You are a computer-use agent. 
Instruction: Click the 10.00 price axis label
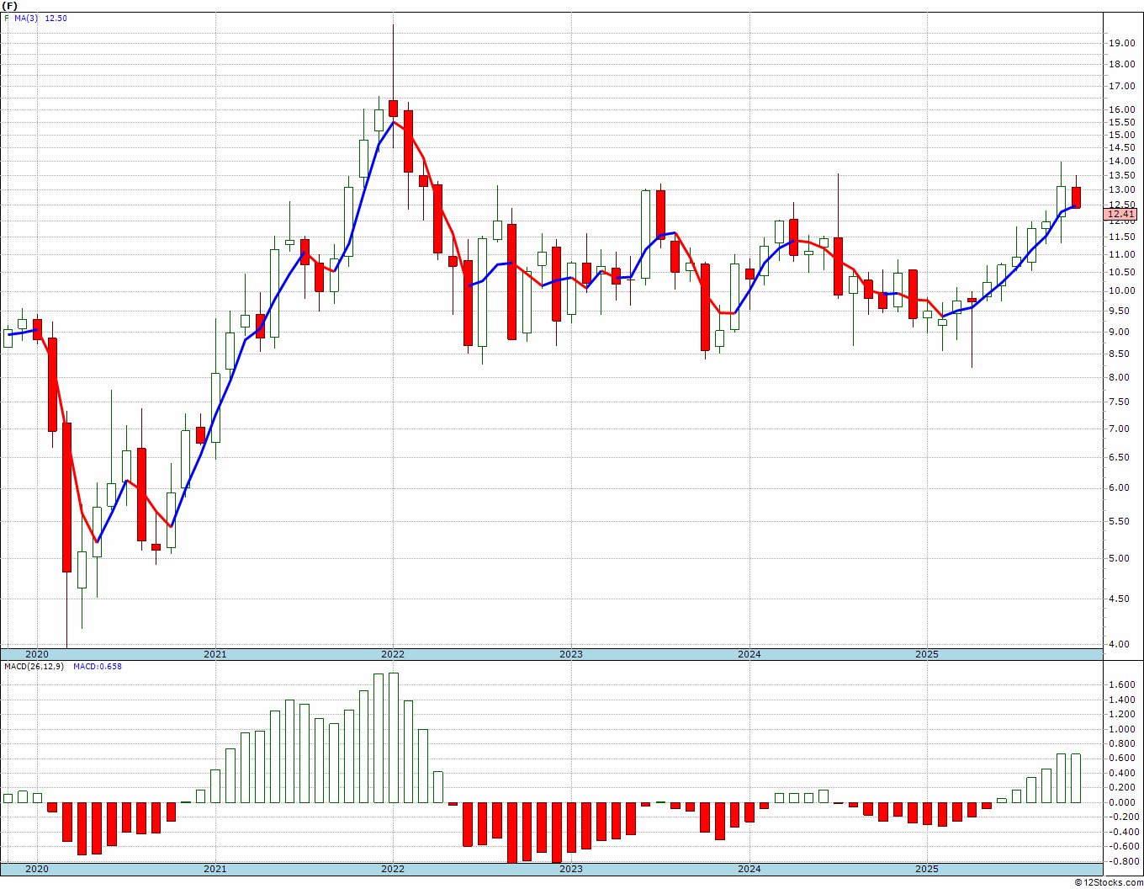(x=1121, y=291)
